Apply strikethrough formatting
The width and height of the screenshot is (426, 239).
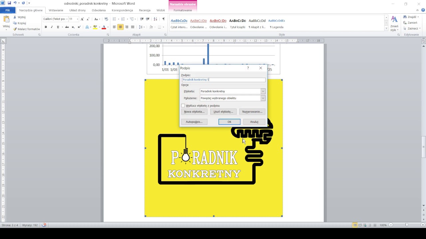(67, 27)
